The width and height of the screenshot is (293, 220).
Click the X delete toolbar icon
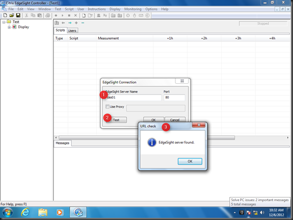coord(76,16)
